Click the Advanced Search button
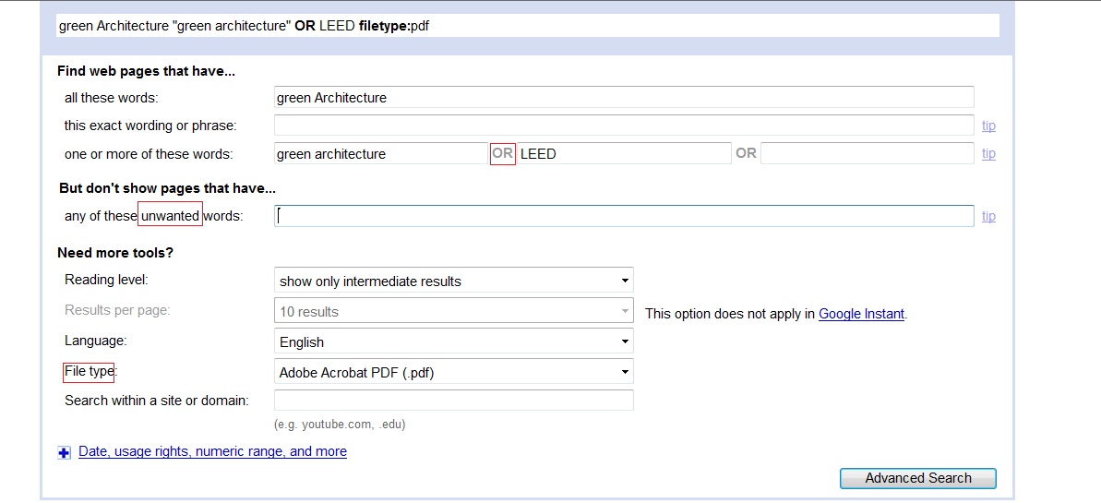 coord(917,478)
